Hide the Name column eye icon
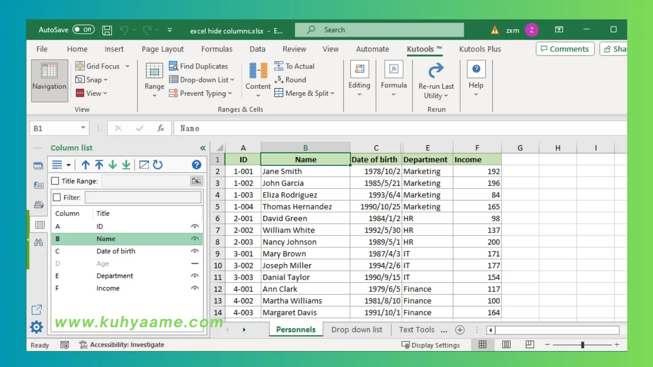Screen dimensions: 653x367 coord(194,239)
